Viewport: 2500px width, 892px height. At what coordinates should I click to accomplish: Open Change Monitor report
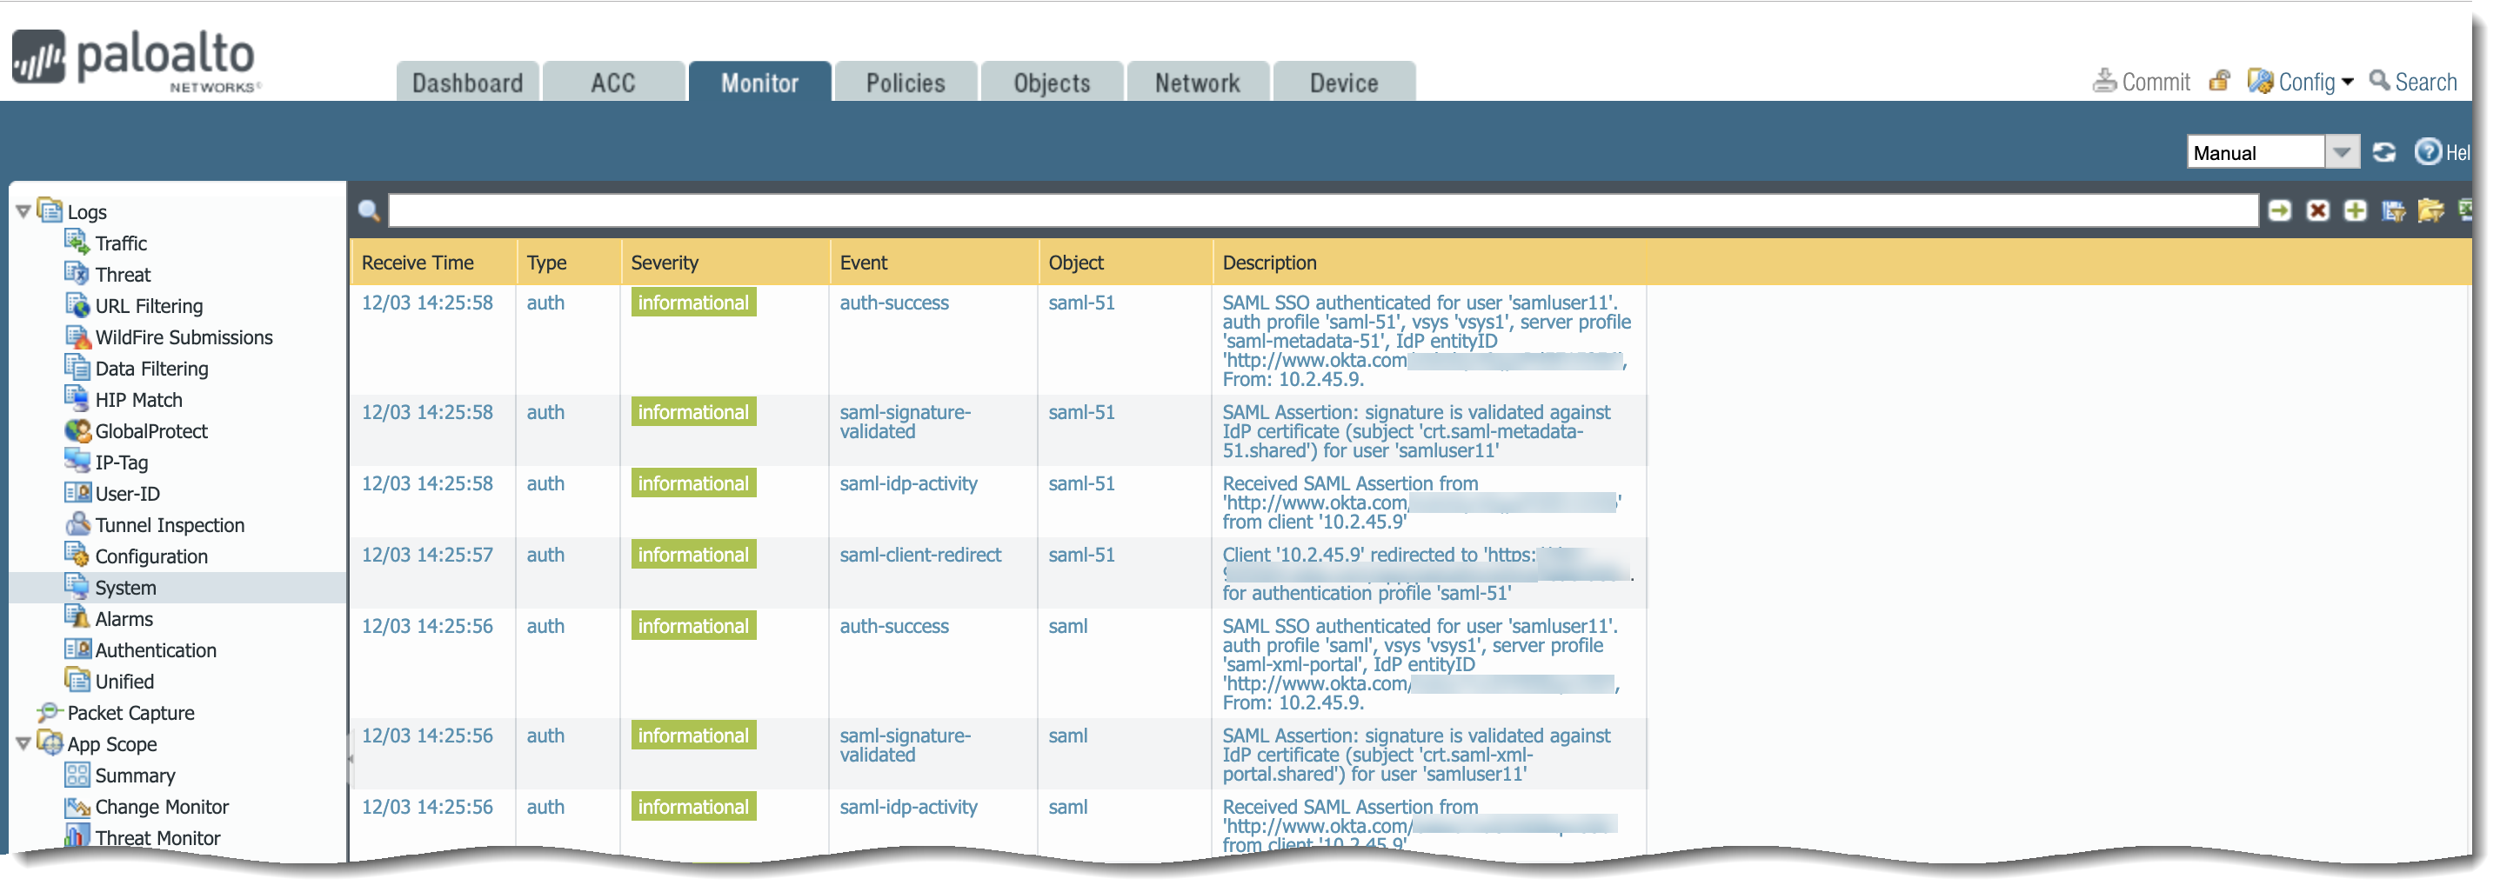(x=161, y=807)
